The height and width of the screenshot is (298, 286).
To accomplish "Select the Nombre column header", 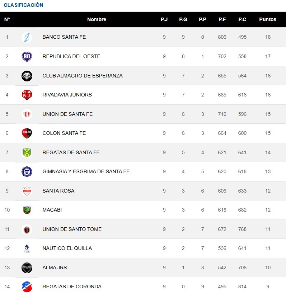I will pos(97,19).
